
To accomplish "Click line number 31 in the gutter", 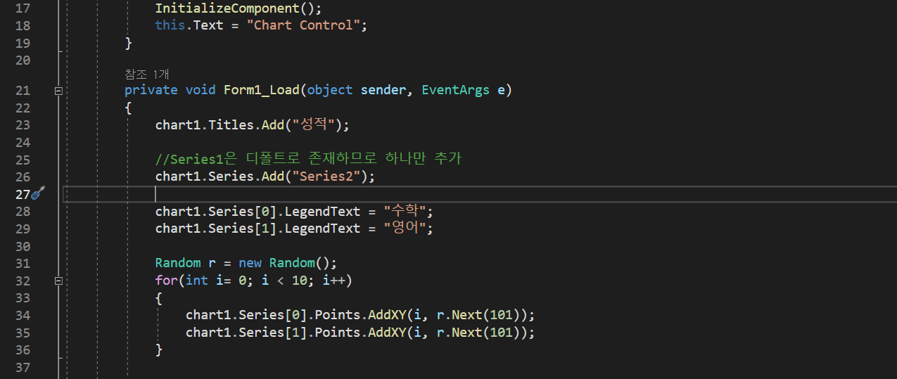I will [x=23, y=263].
